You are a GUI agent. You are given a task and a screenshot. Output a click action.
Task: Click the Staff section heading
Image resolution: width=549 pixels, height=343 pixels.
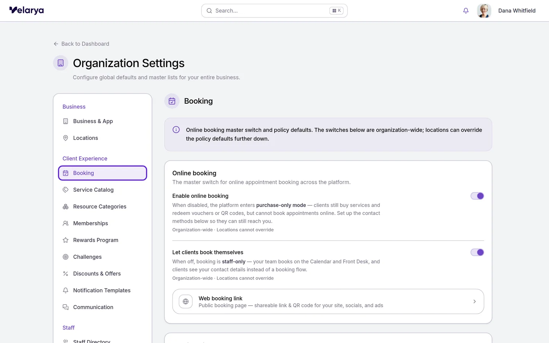pos(69,328)
